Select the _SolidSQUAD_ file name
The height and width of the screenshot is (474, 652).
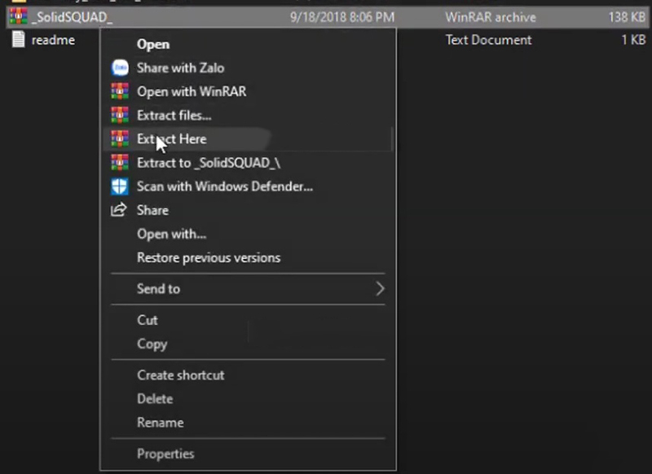pos(72,17)
